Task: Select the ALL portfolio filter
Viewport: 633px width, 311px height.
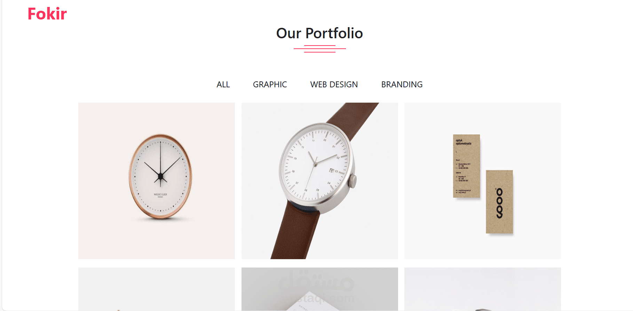Action: (223, 85)
